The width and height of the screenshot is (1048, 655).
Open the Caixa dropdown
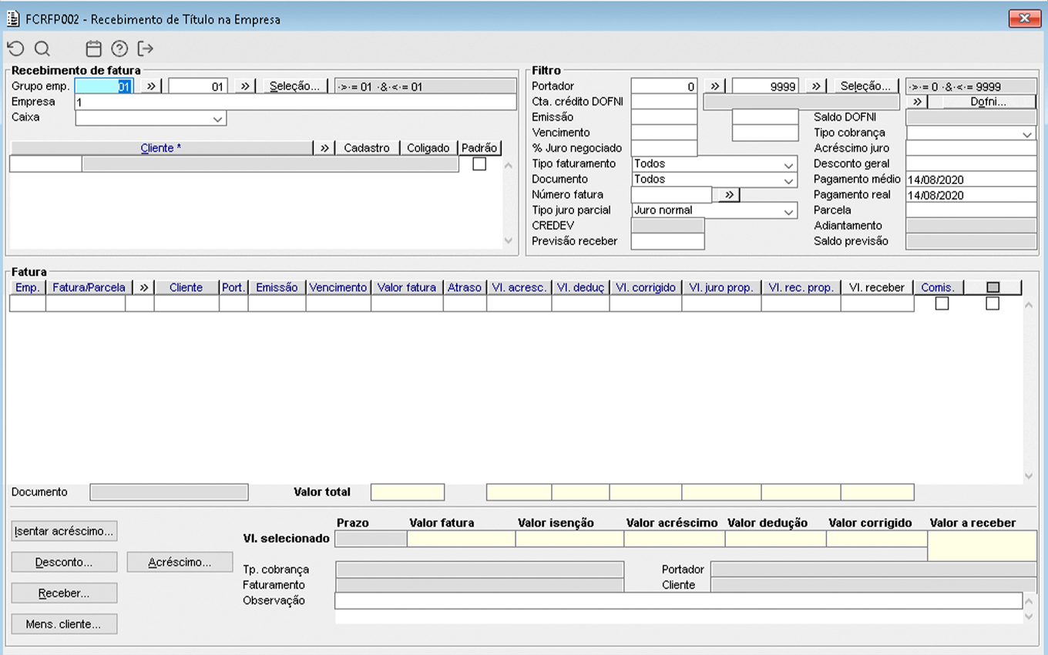tap(217, 119)
